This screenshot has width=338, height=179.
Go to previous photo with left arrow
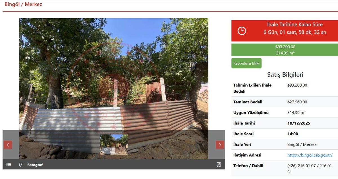(8, 145)
